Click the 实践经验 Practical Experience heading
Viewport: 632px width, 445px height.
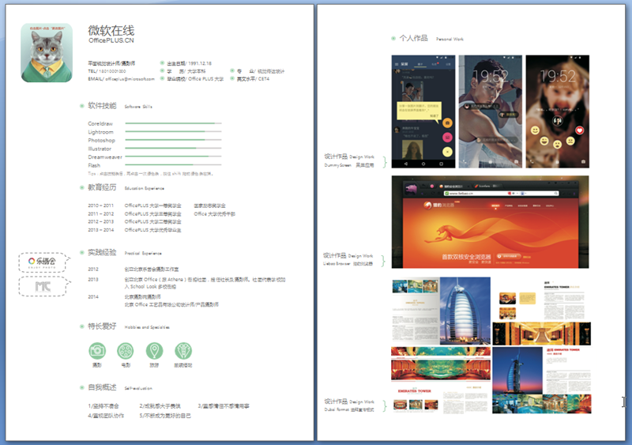[125, 253]
